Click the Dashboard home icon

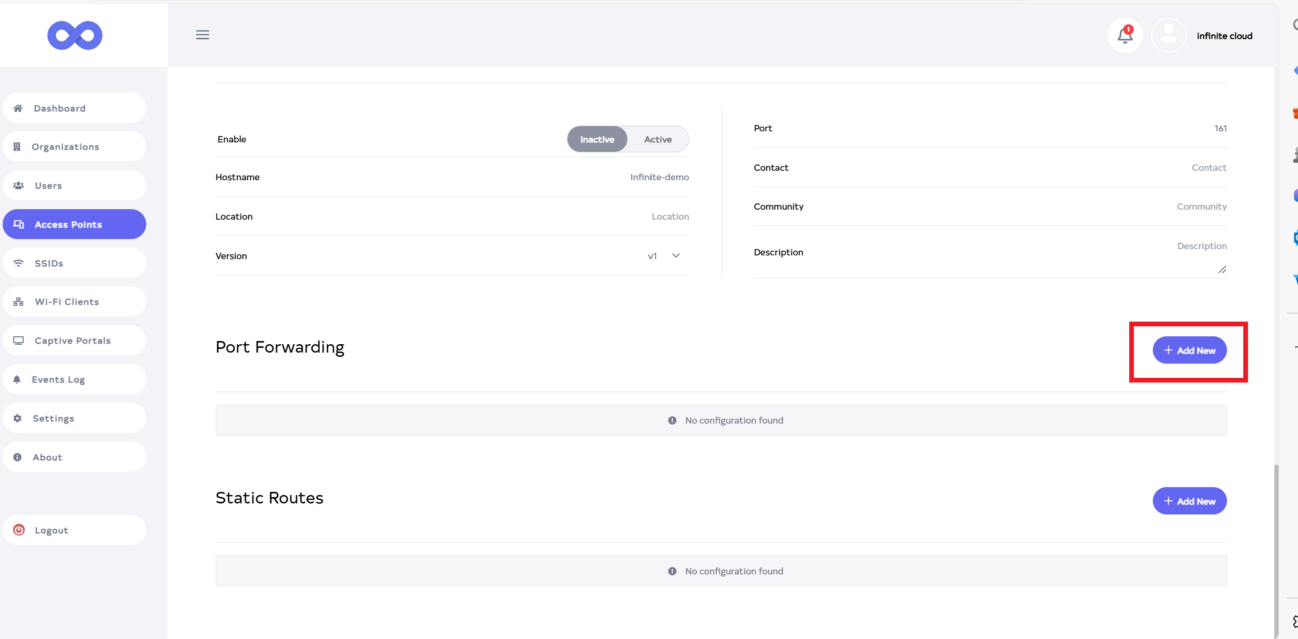pos(18,108)
